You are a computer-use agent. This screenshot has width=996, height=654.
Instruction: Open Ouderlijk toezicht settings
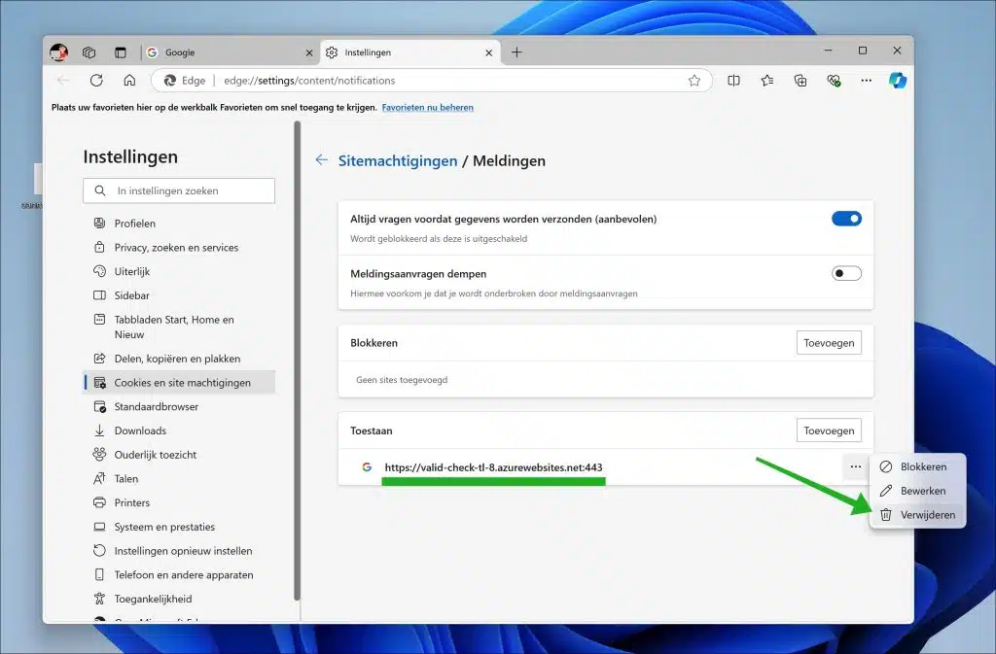pyautogui.click(x=179, y=455)
